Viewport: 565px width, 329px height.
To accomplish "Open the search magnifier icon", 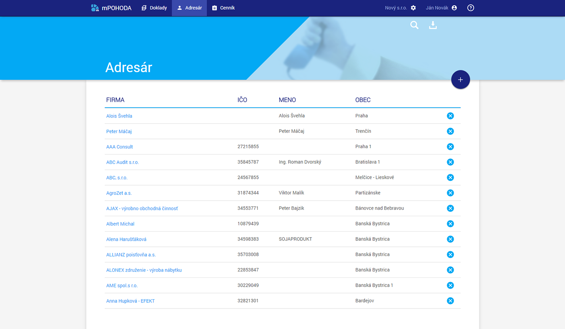I will pos(414,25).
